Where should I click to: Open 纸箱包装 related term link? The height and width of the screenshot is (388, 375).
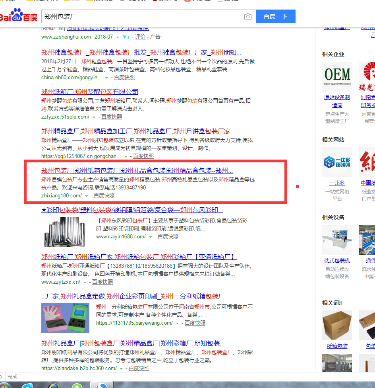pyautogui.click(x=337, y=346)
